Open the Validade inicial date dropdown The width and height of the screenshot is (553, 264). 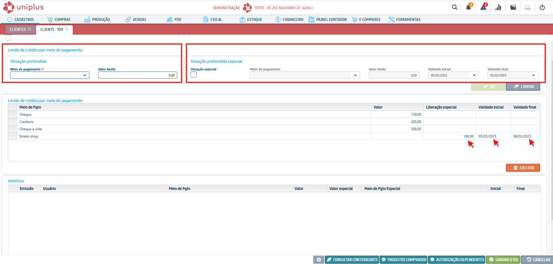474,75
